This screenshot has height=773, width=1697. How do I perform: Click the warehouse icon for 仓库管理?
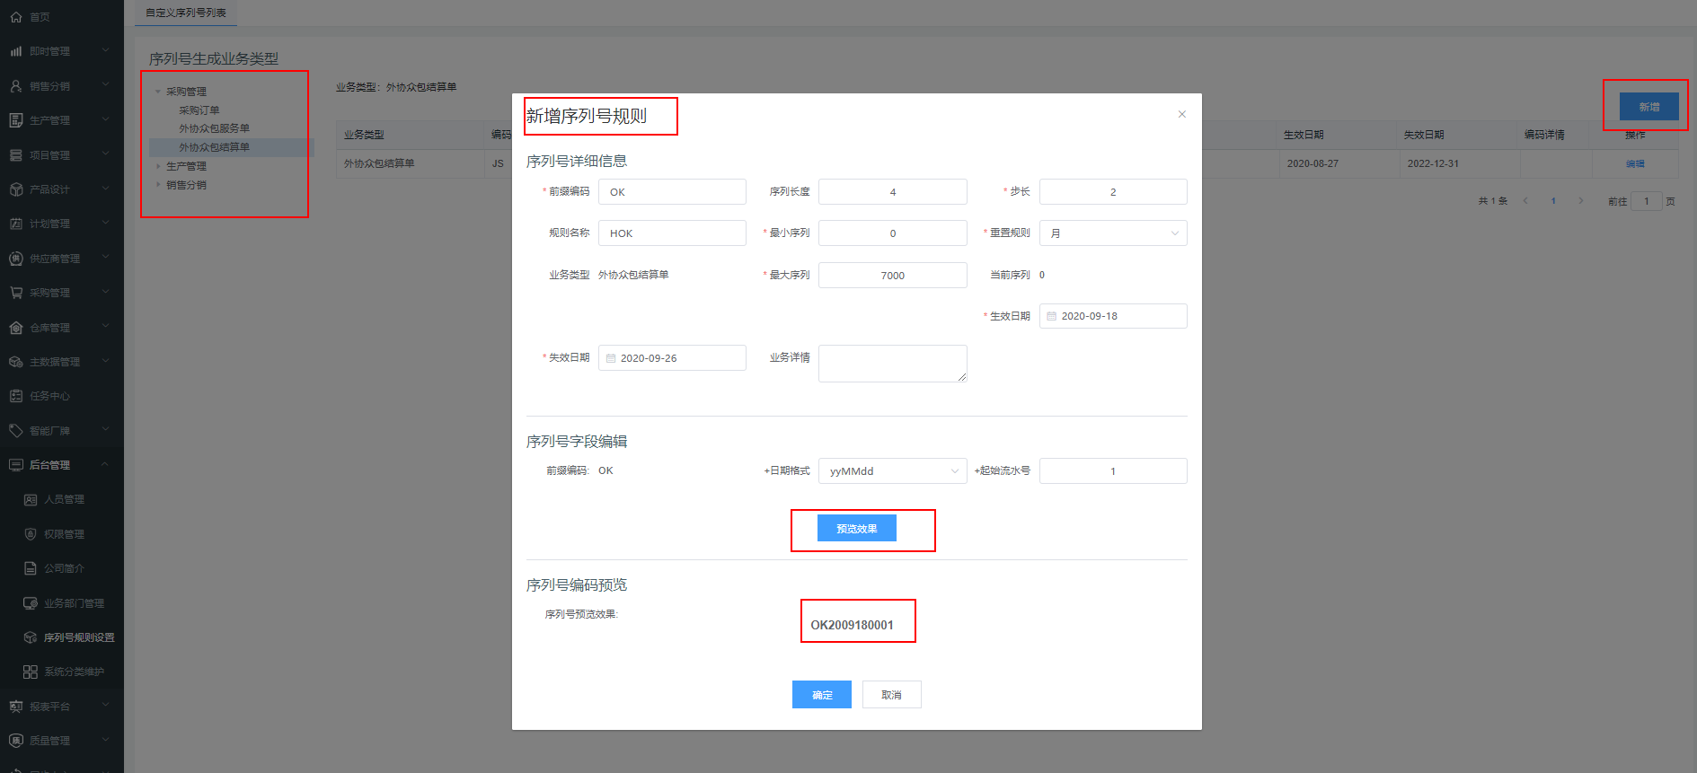(16, 328)
